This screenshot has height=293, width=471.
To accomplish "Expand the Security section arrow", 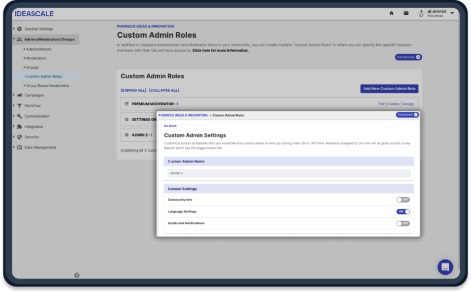I will pos(14,137).
